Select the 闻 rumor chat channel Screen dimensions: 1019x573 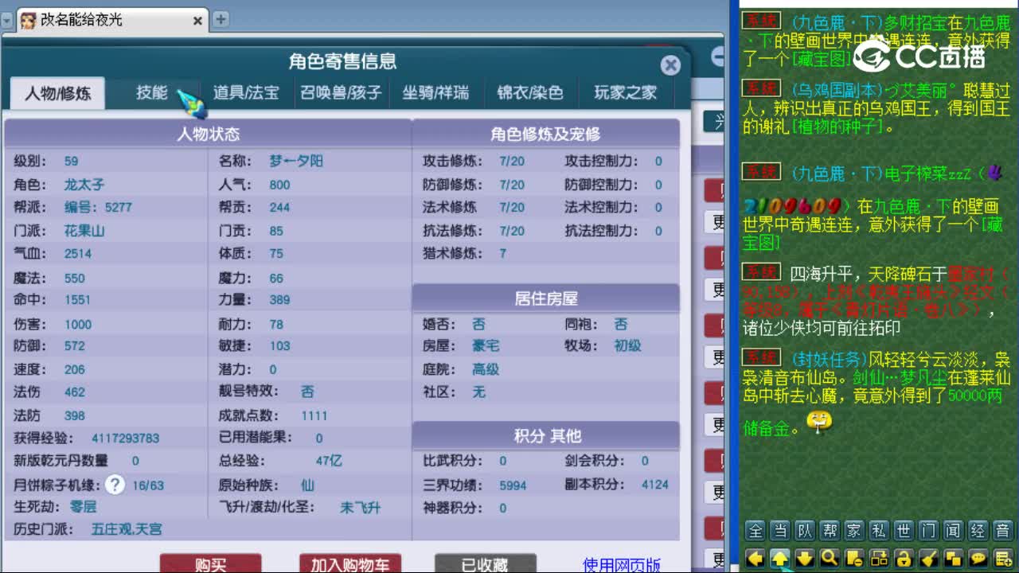click(953, 531)
